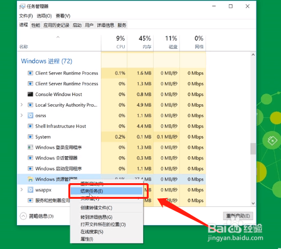The image size is (281, 249).
Task: Select the Windows 会话管理器 row
Action: coord(112,158)
